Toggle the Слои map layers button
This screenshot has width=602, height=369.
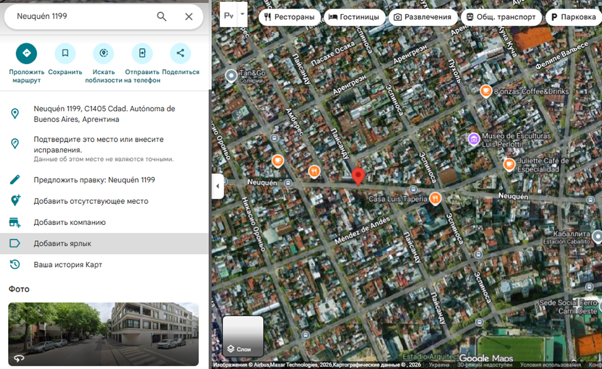pos(243,337)
